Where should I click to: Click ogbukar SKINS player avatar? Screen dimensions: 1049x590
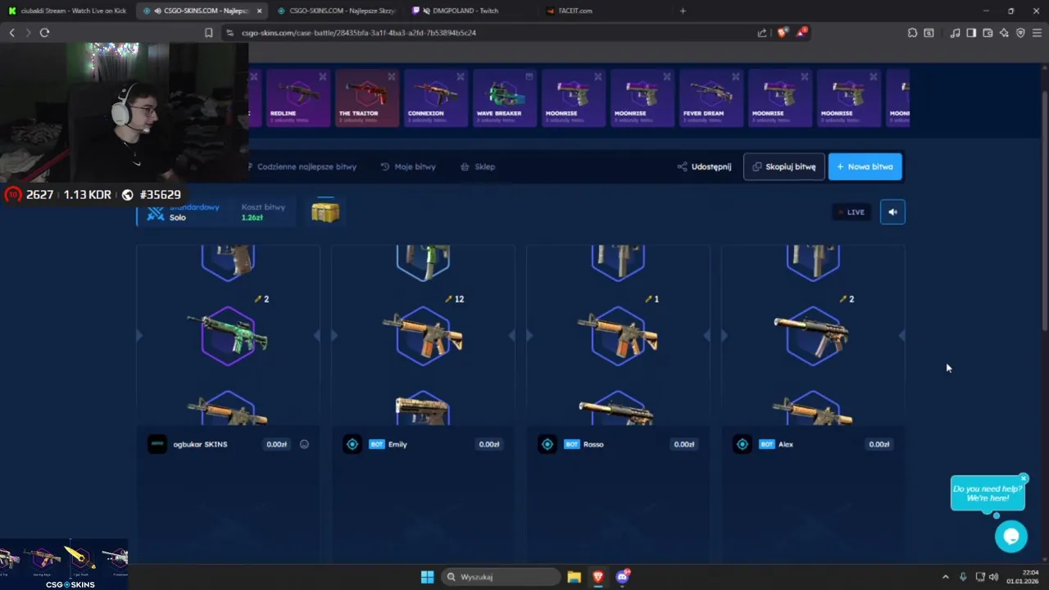pyautogui.click(x=157, y=444)
